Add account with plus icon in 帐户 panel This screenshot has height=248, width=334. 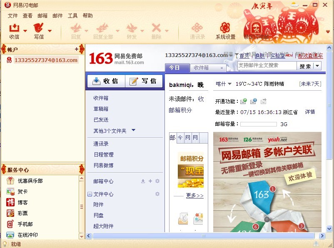pos(77,49)
